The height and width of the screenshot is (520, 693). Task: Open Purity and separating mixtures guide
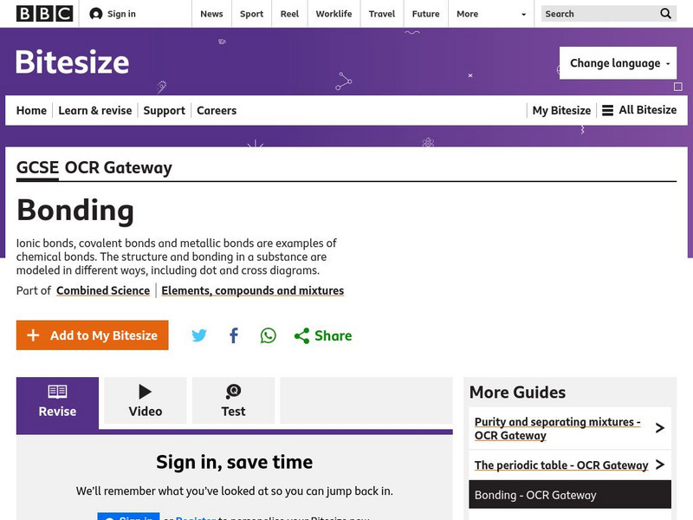click(x=557, y=428)
